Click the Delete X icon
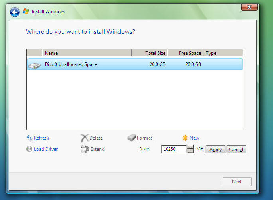 (x=84, y=138)
